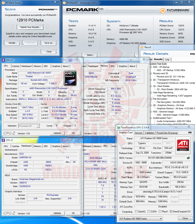Click the PCMark Score window title icon

coord(3,3)
